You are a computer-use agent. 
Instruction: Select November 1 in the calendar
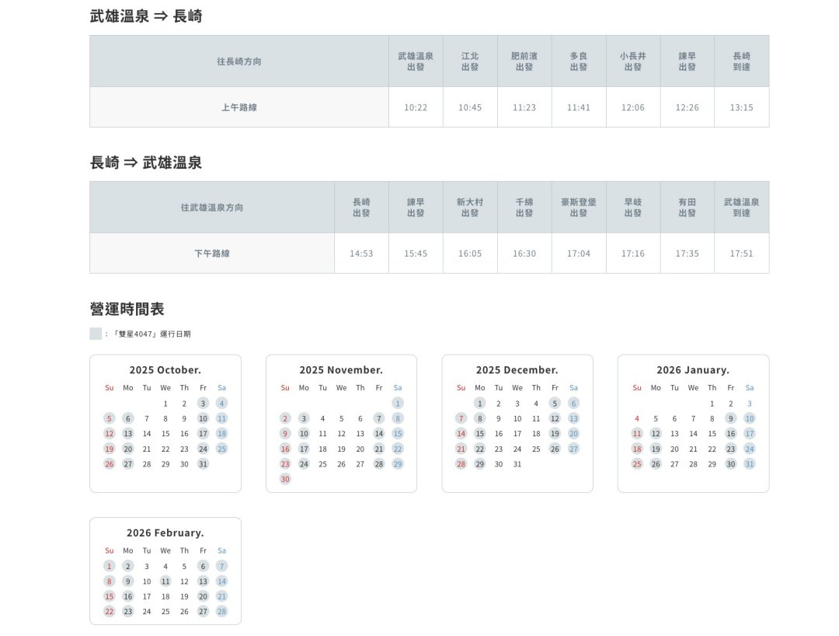point(398,404)
